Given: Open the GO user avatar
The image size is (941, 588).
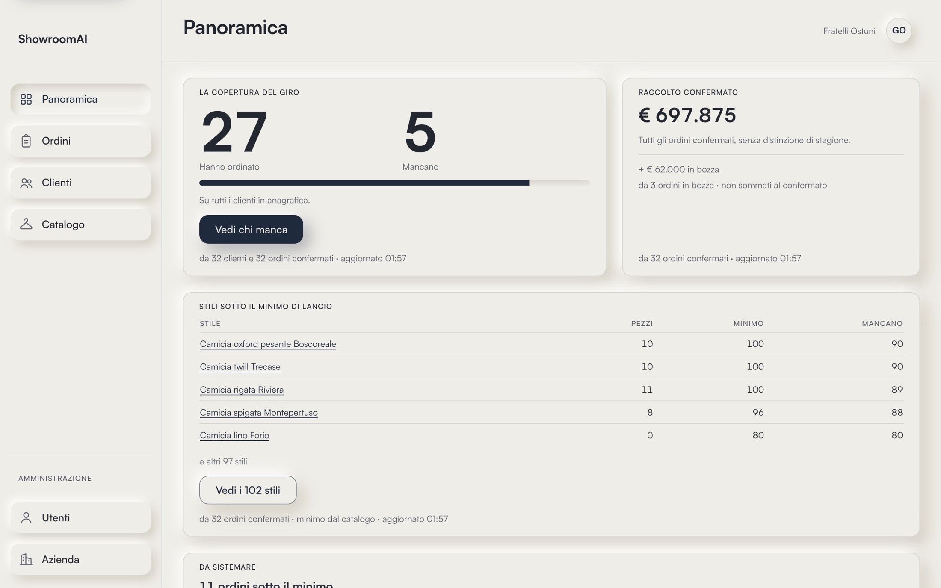Looking at the screenshot, I should click(899, 30).
